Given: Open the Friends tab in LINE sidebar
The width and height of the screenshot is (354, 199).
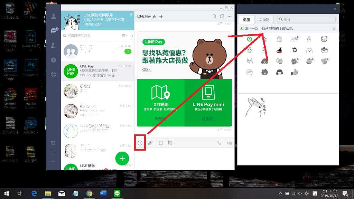Looking at the screenshot, I should (54, 16).
